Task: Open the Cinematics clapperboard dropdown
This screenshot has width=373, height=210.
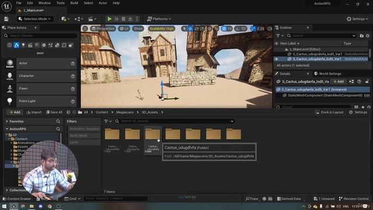Action: (x=92, y=19)
